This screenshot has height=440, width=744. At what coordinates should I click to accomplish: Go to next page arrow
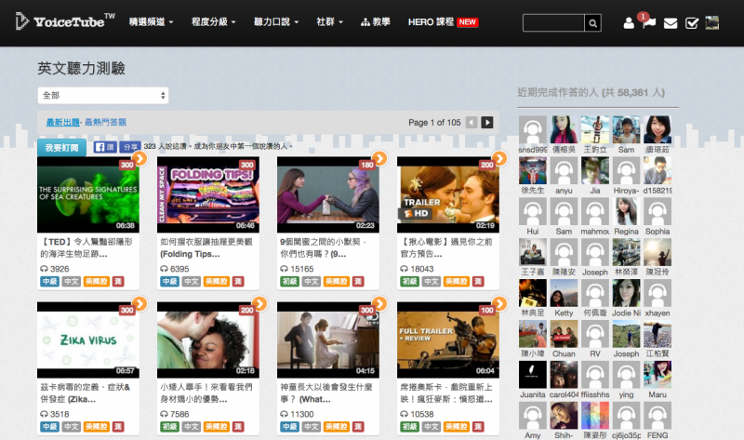pos(487,123)
